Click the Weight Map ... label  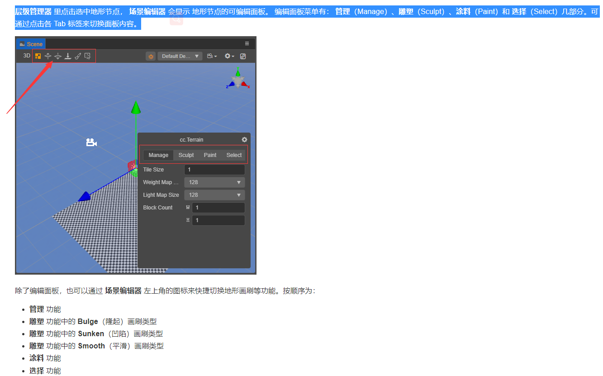[161, 182]
